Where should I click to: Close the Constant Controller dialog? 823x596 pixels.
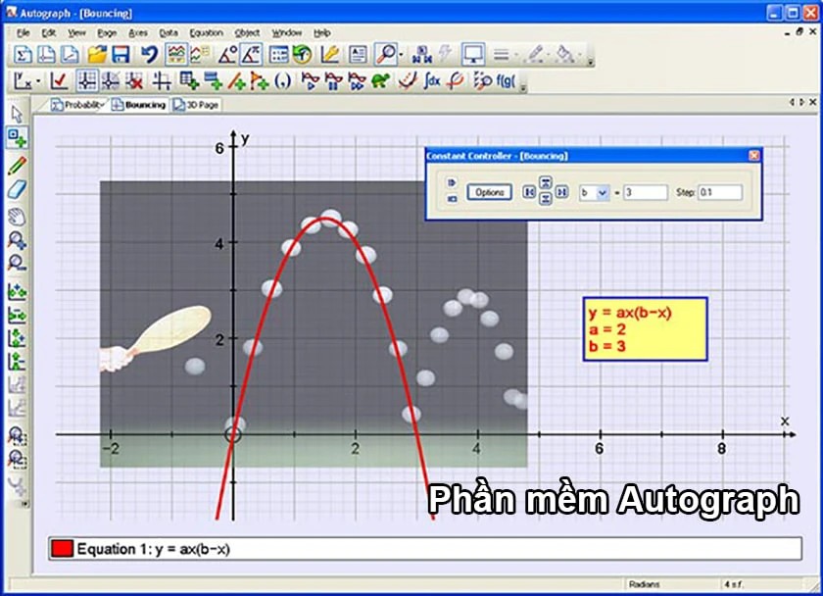point(753,156)
